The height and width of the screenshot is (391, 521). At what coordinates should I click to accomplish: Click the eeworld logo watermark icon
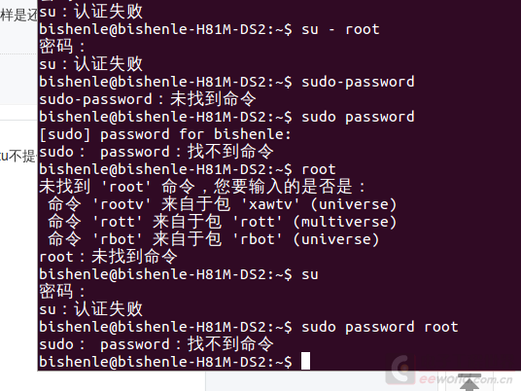[402, 370]
